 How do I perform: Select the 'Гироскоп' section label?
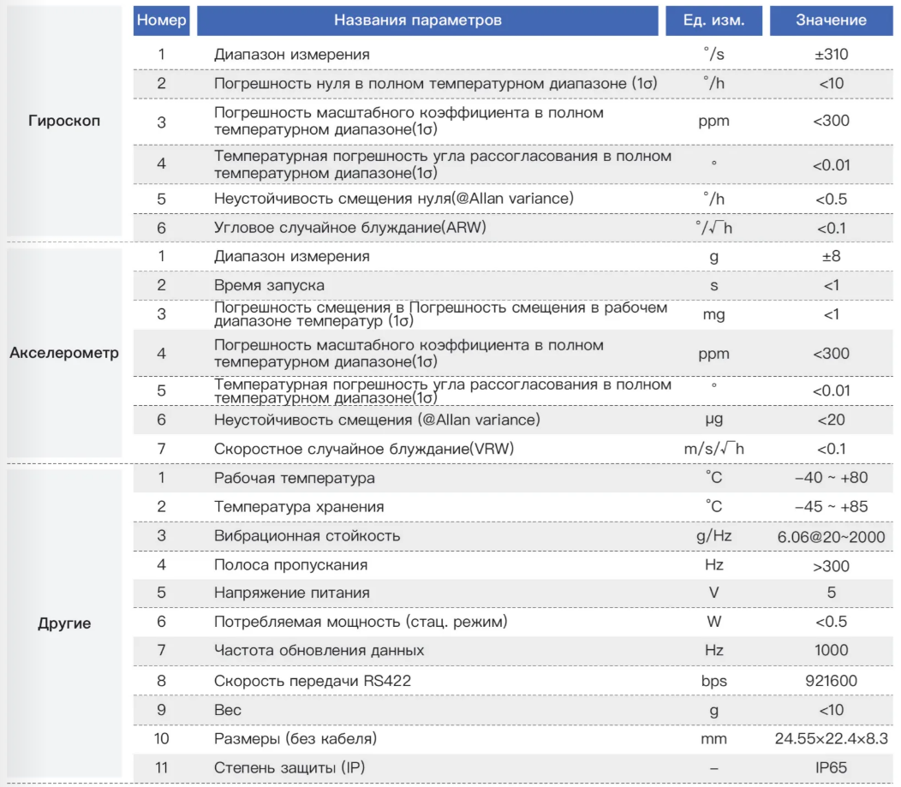64,121
